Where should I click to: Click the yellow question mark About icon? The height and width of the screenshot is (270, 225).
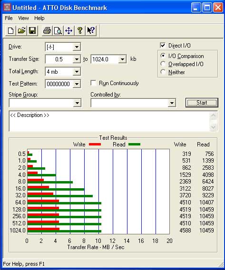(79, 30)
